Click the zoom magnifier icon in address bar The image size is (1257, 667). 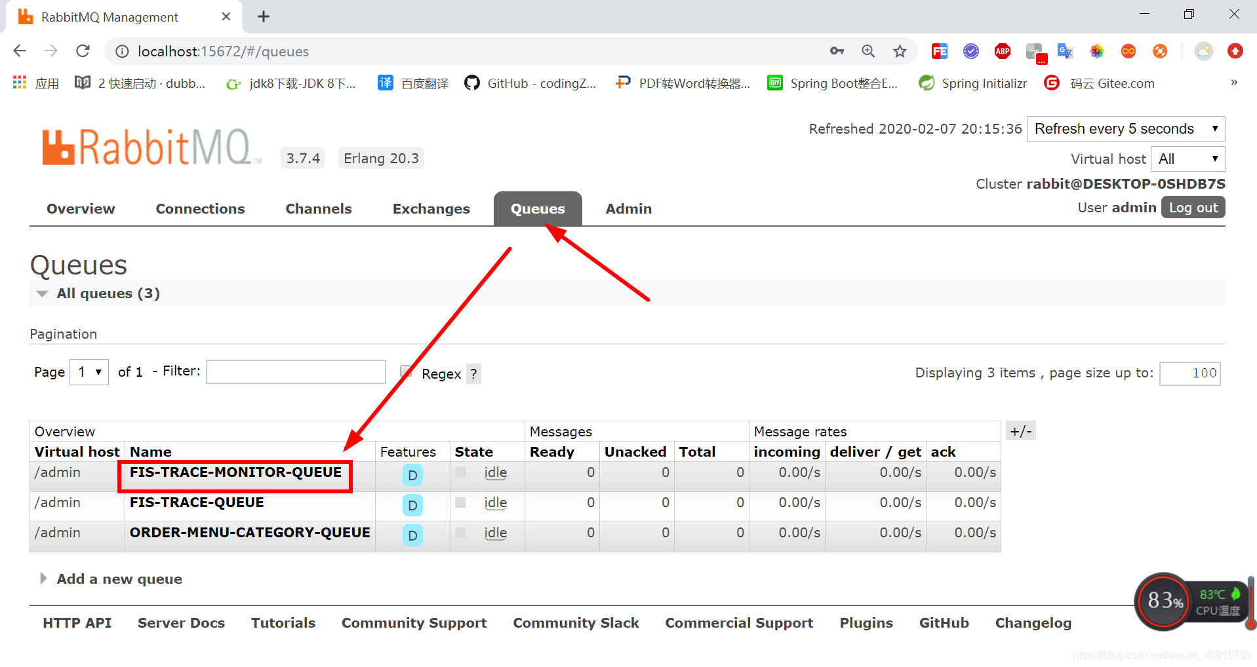pyautogui.click(x=868, y=51)
